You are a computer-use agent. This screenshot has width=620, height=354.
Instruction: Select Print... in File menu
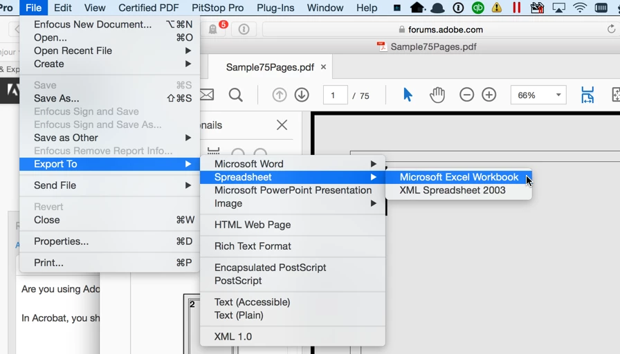coord(109,263)
